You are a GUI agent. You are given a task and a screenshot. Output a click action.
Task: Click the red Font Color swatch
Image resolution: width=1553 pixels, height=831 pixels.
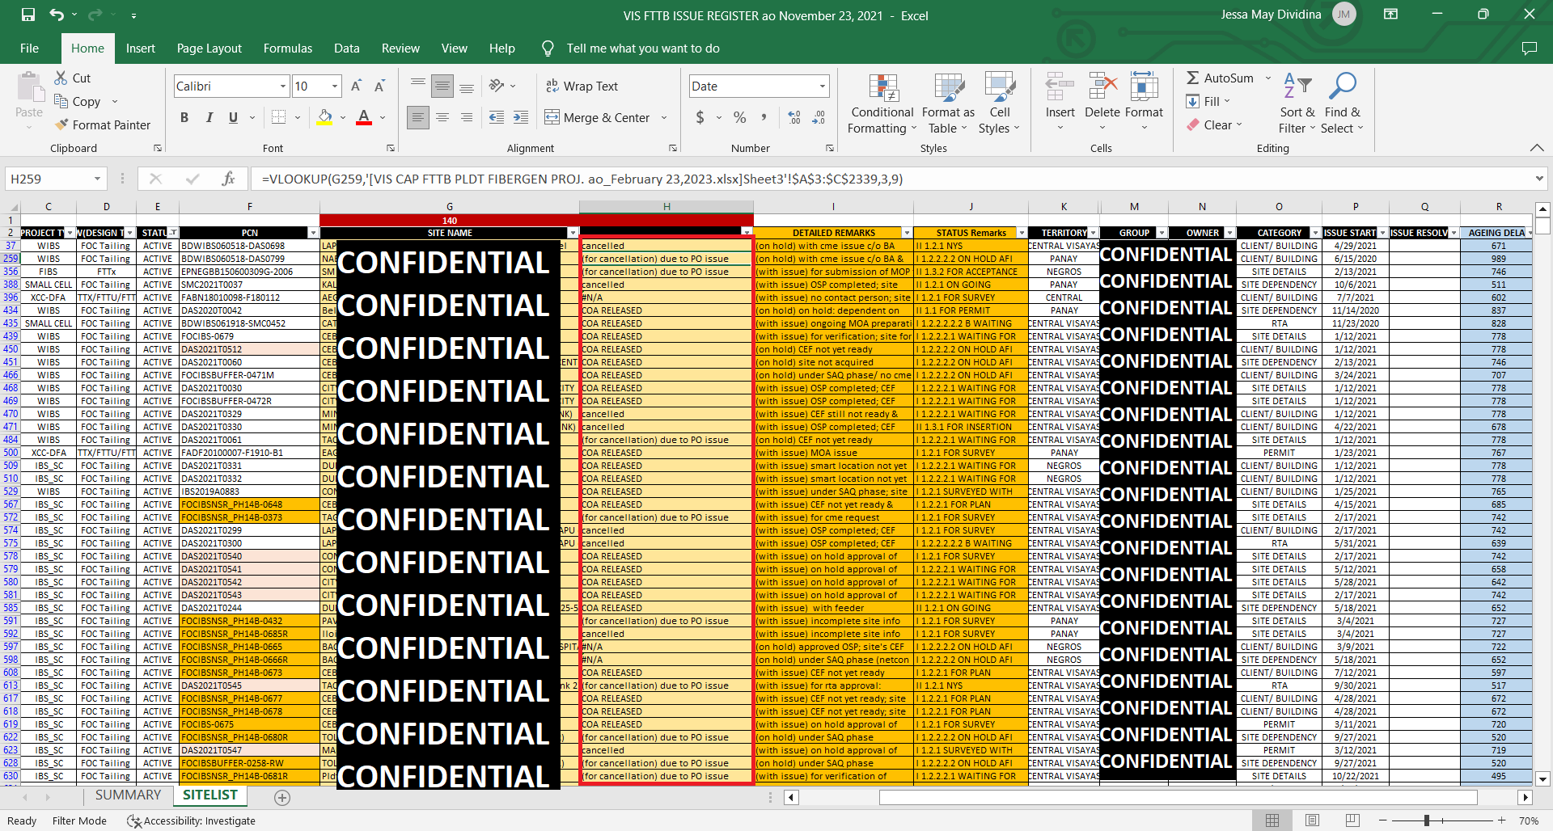pyautogui.click(x=364, y=118)
